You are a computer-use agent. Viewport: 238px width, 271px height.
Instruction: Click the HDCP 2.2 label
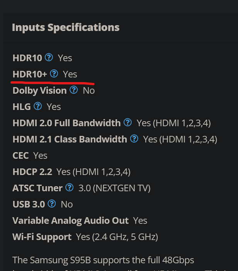pos(32,172)
